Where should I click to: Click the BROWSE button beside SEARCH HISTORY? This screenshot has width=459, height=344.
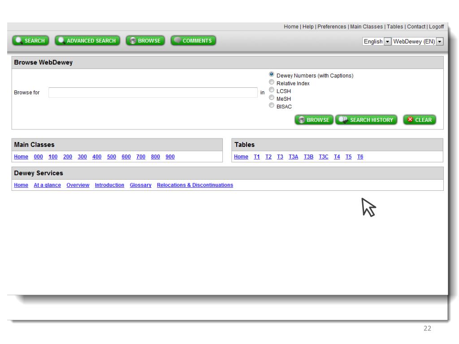pyautogui.click(x=314, y=120)
